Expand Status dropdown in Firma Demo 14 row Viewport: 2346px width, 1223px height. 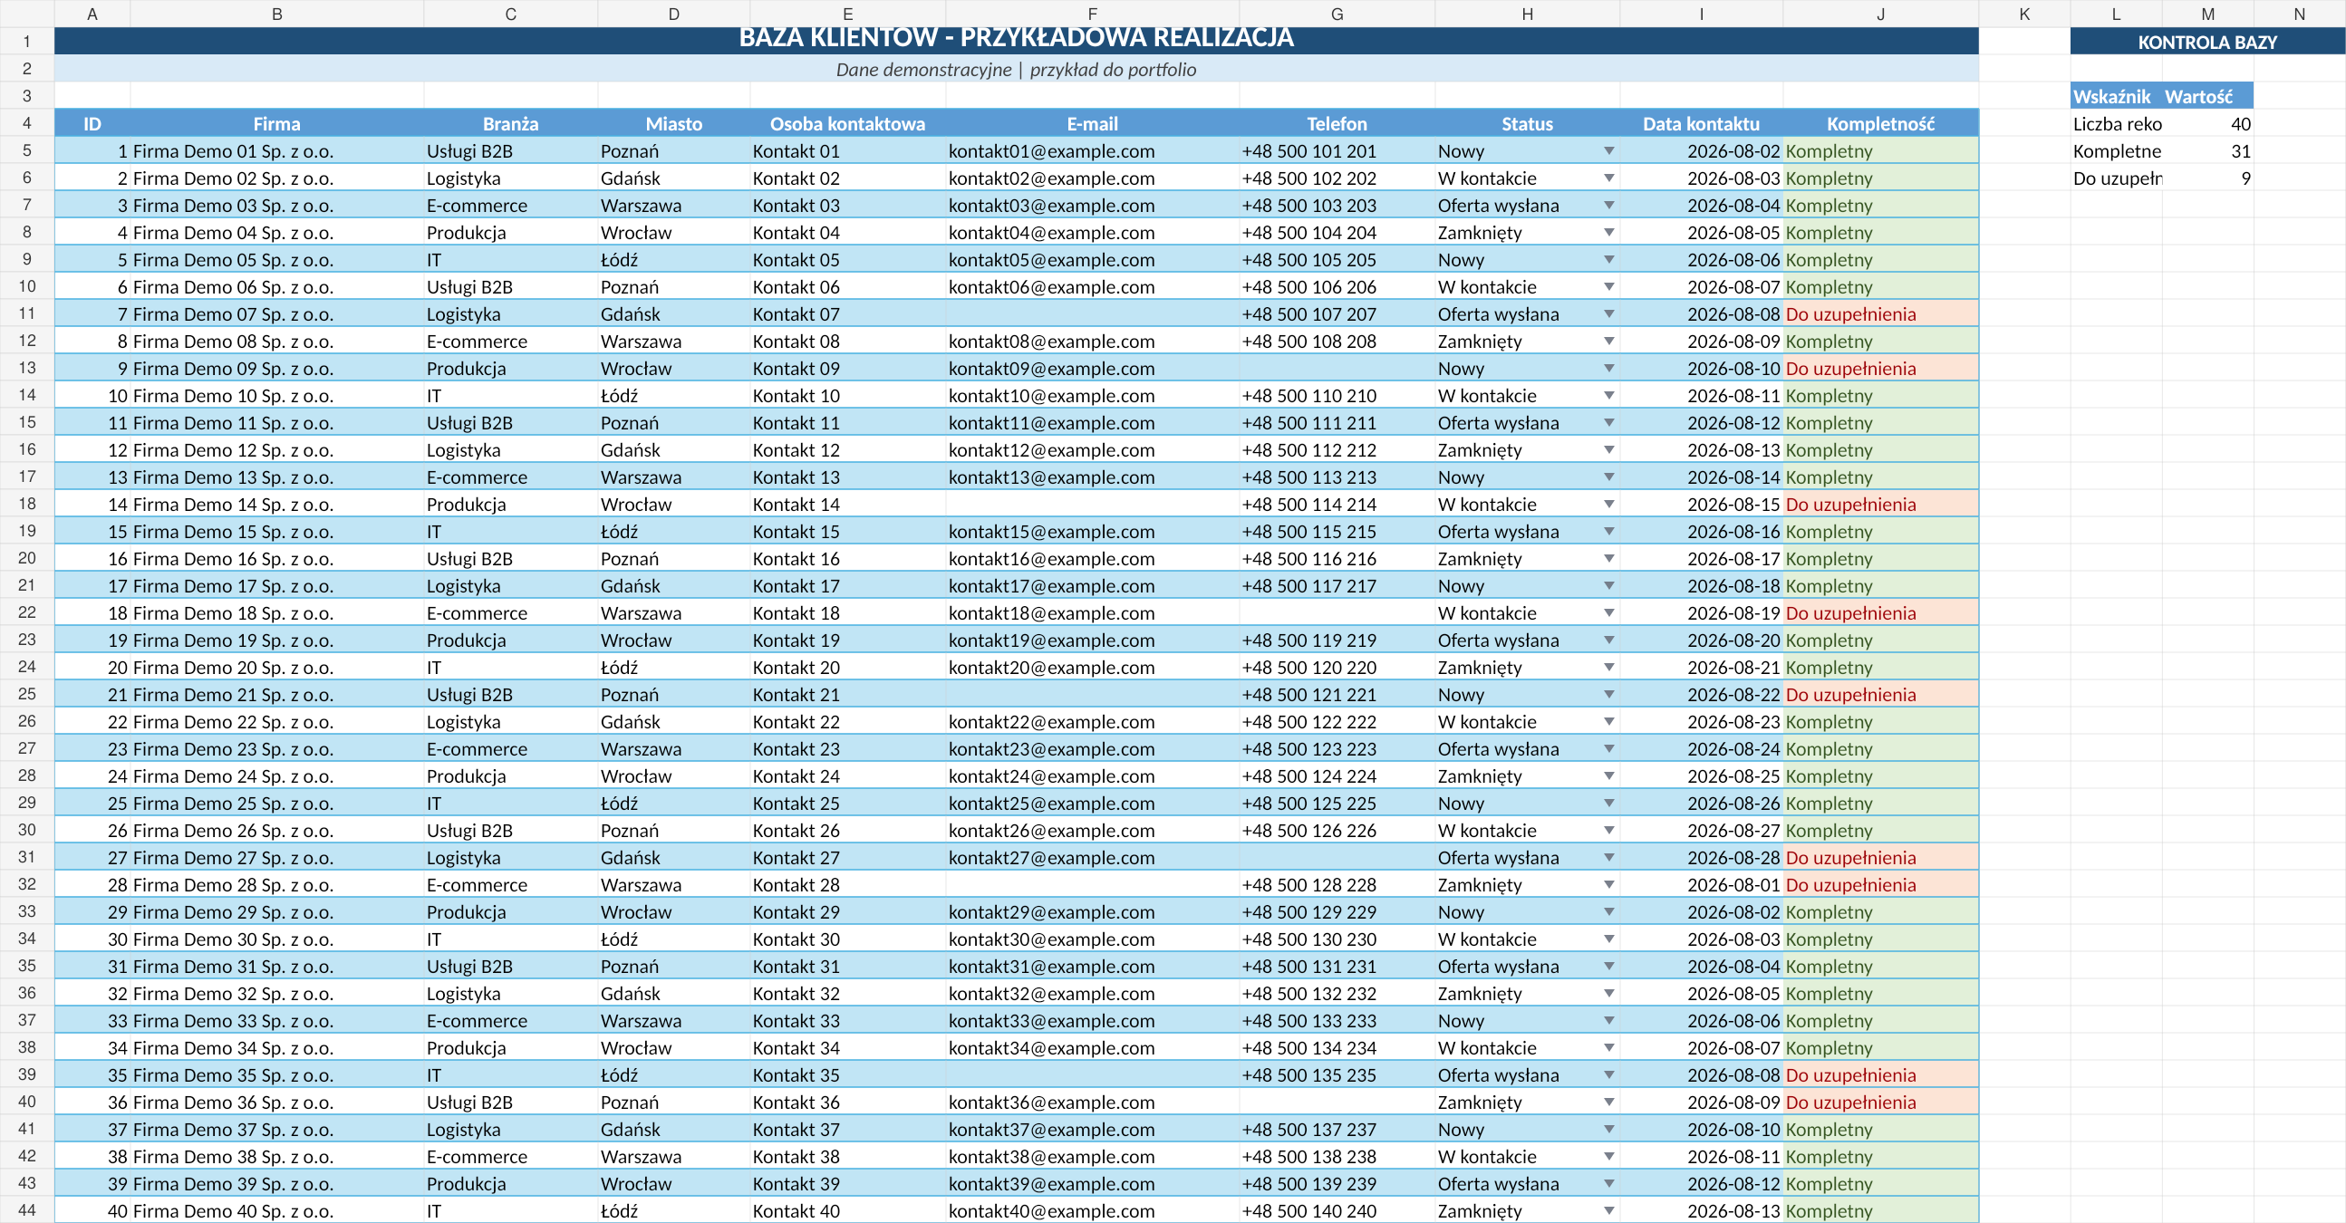[x=1608, y=505]
